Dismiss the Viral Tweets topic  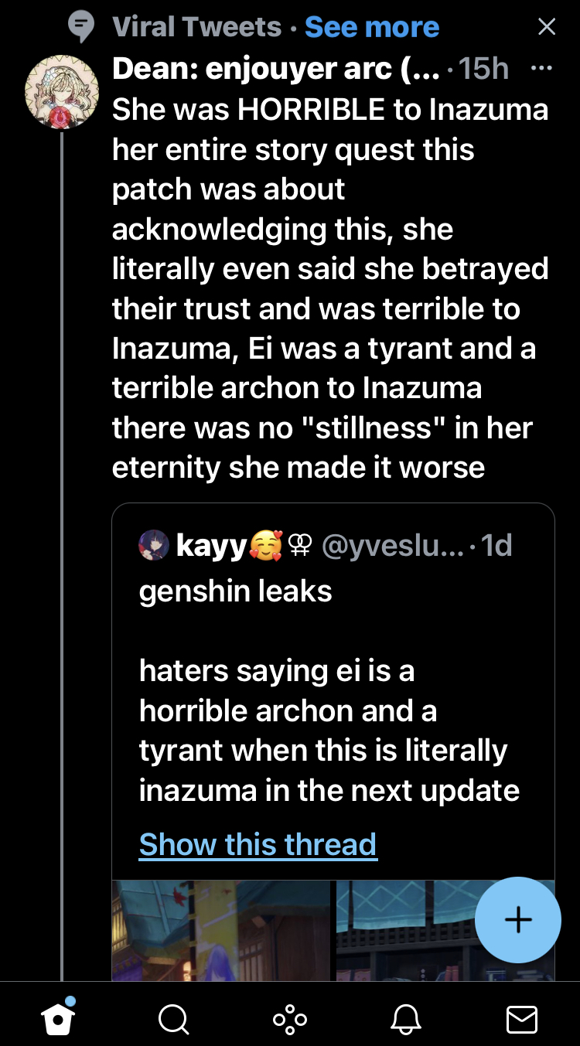(x=547, y=27)
